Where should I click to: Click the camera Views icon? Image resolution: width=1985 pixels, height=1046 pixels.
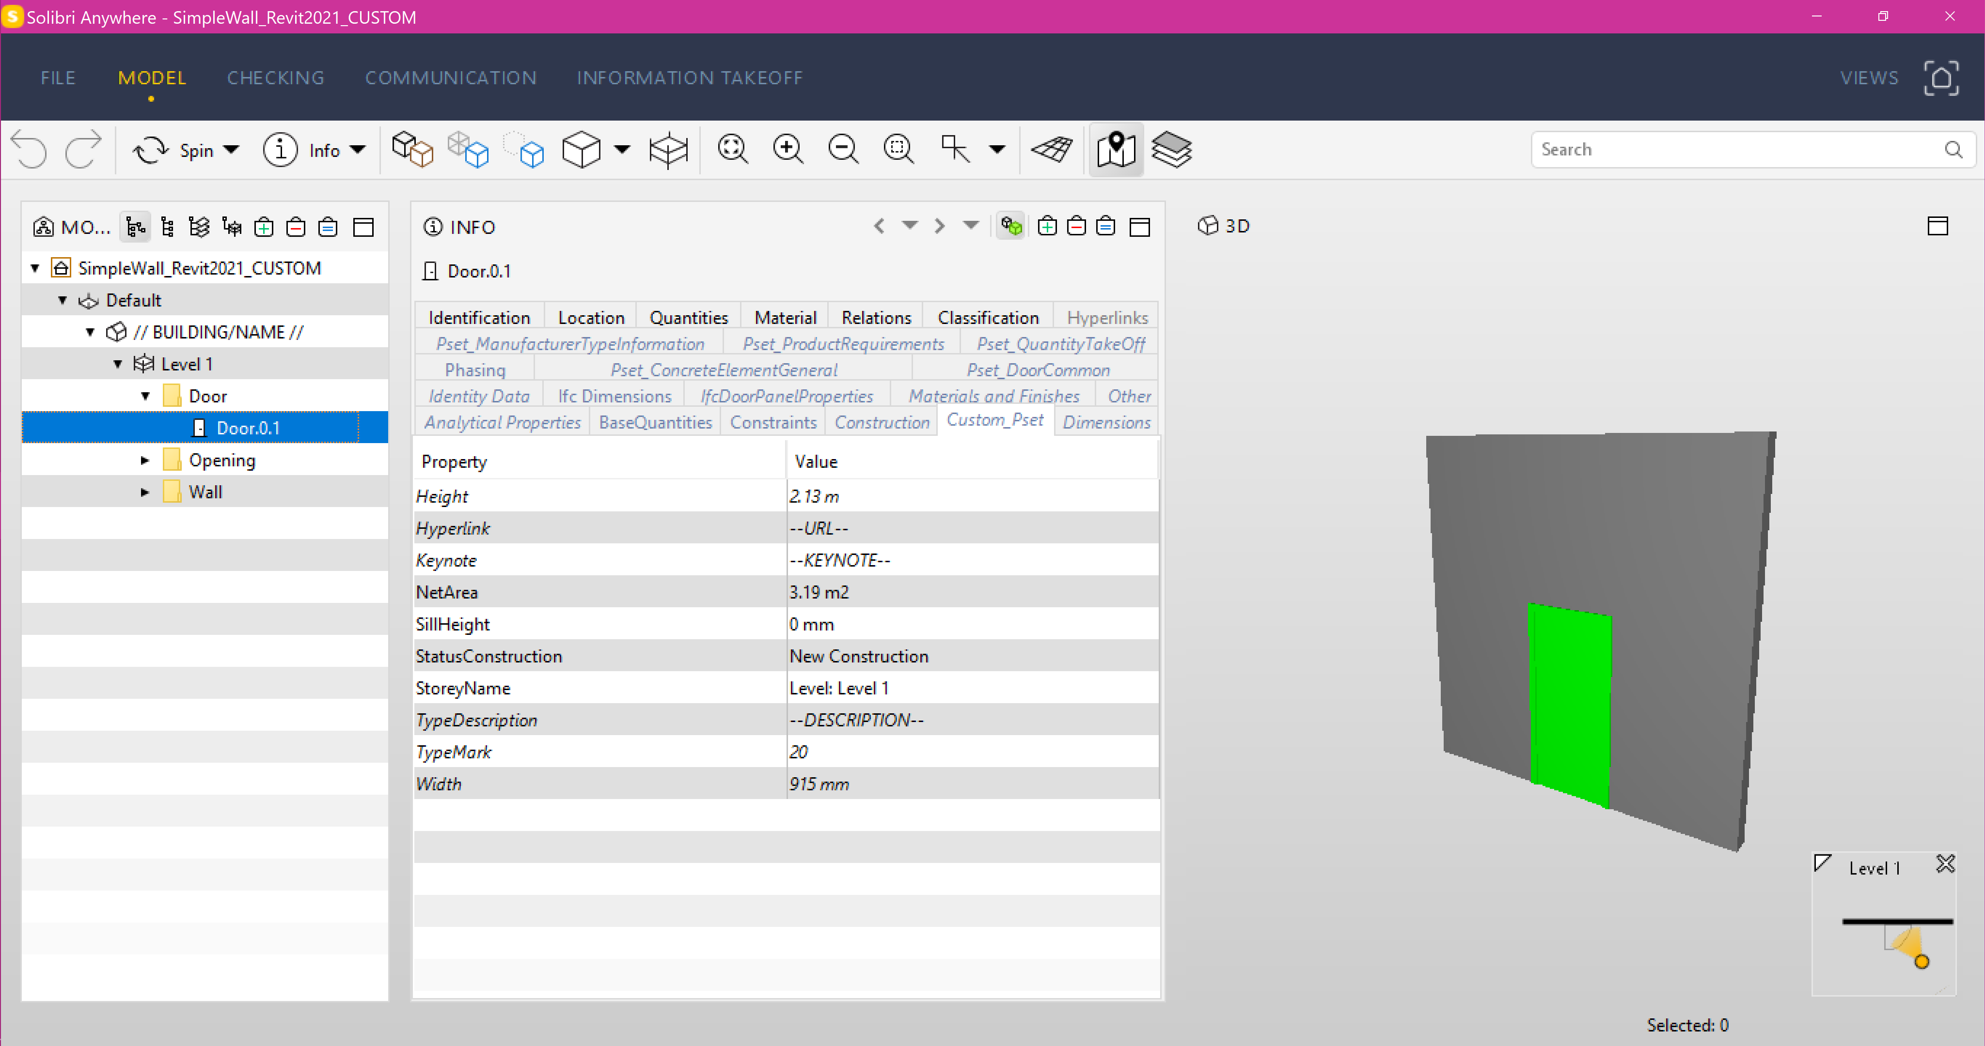(1940, 78)
